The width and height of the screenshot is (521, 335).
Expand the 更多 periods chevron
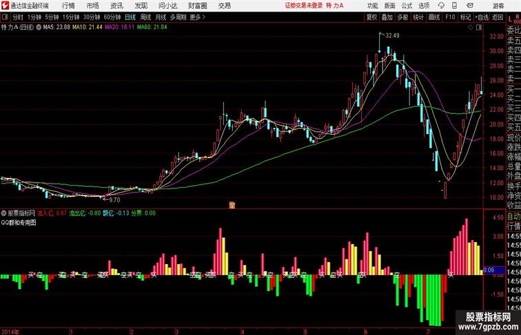point(198,17)
